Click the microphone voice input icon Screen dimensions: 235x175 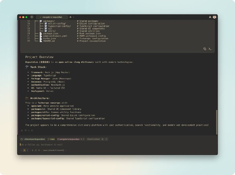coord(33,150)
